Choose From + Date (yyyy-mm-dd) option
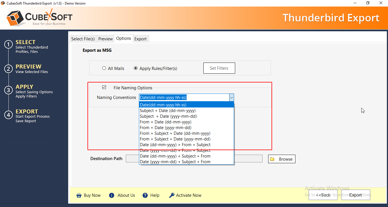This screenshot has height=207, width=388. 187,128
